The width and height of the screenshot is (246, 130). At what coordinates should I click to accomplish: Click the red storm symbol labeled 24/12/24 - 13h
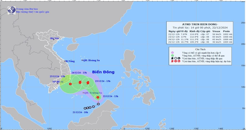[80, 82]
